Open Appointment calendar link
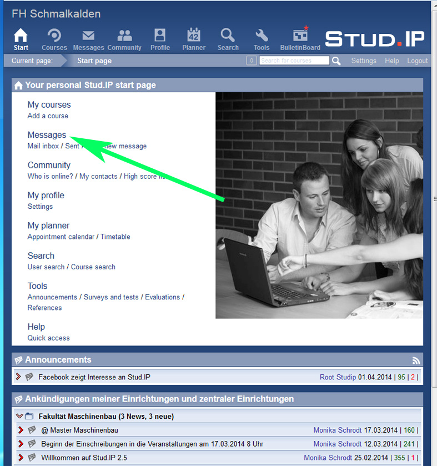Viewport: 437px width, 466px height. click(x=61, y=237)
